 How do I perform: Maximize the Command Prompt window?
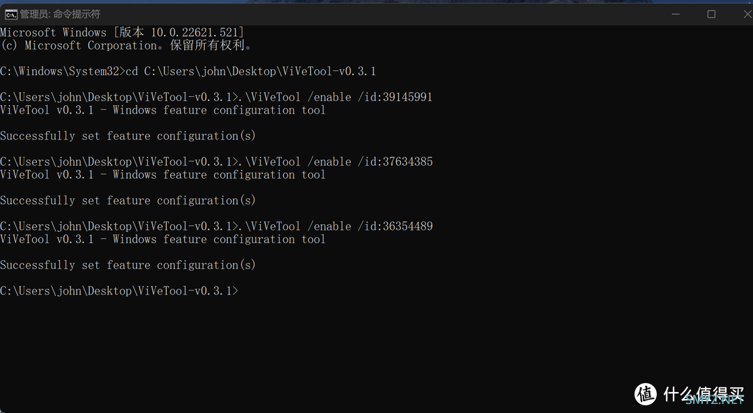(711, 14)
